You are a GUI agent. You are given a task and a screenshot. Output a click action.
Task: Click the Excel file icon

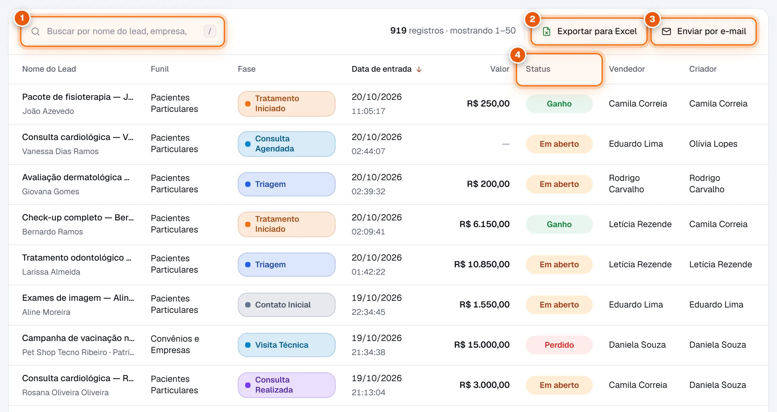click(547, 31)
